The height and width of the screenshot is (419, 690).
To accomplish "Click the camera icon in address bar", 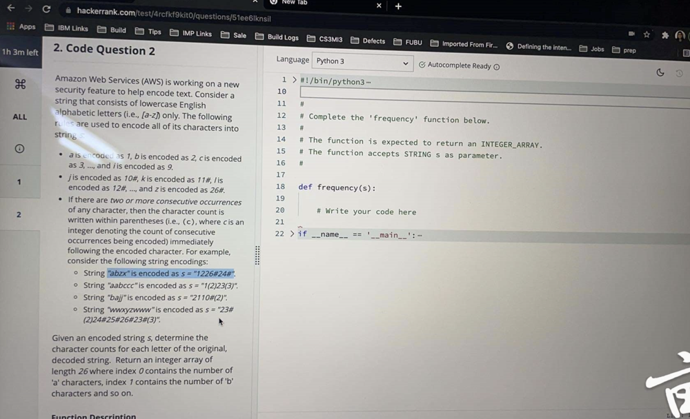I will 631,33.
